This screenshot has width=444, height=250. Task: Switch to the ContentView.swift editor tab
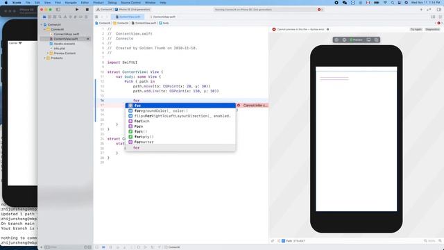coord(128,17)
